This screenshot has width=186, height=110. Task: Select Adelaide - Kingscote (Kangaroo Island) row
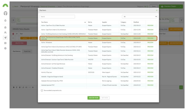[x=98, y=77]
